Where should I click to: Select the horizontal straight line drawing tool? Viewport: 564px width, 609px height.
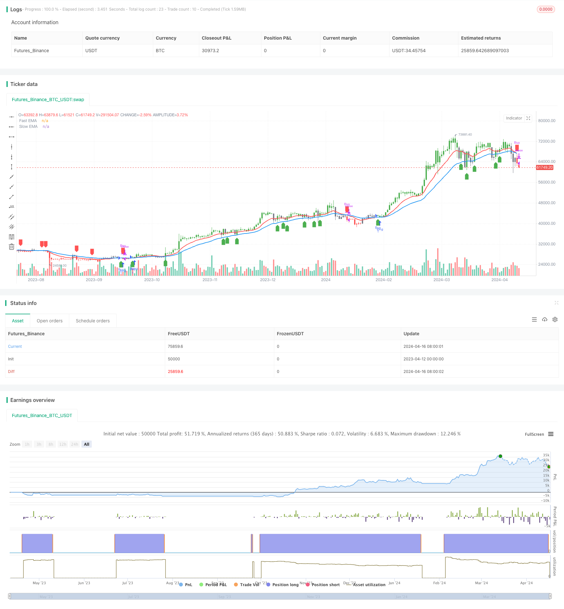[12, 117]
